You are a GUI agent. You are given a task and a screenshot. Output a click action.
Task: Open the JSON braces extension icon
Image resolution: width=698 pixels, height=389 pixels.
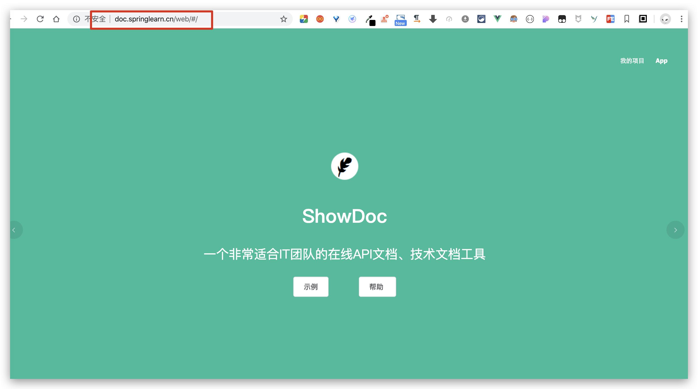[x=530, y=19]
